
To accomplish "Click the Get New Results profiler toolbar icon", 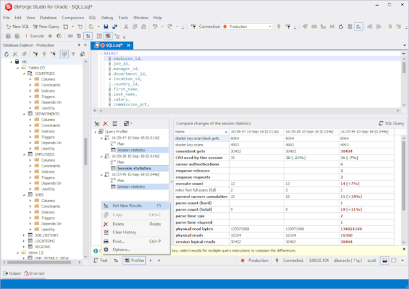I will coord(97,123).
